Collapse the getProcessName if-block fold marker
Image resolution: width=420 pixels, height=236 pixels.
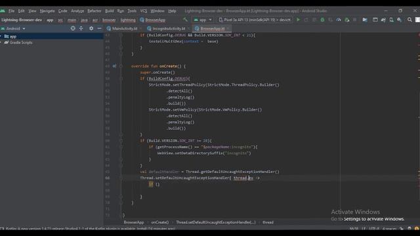(x=121, y=147)
